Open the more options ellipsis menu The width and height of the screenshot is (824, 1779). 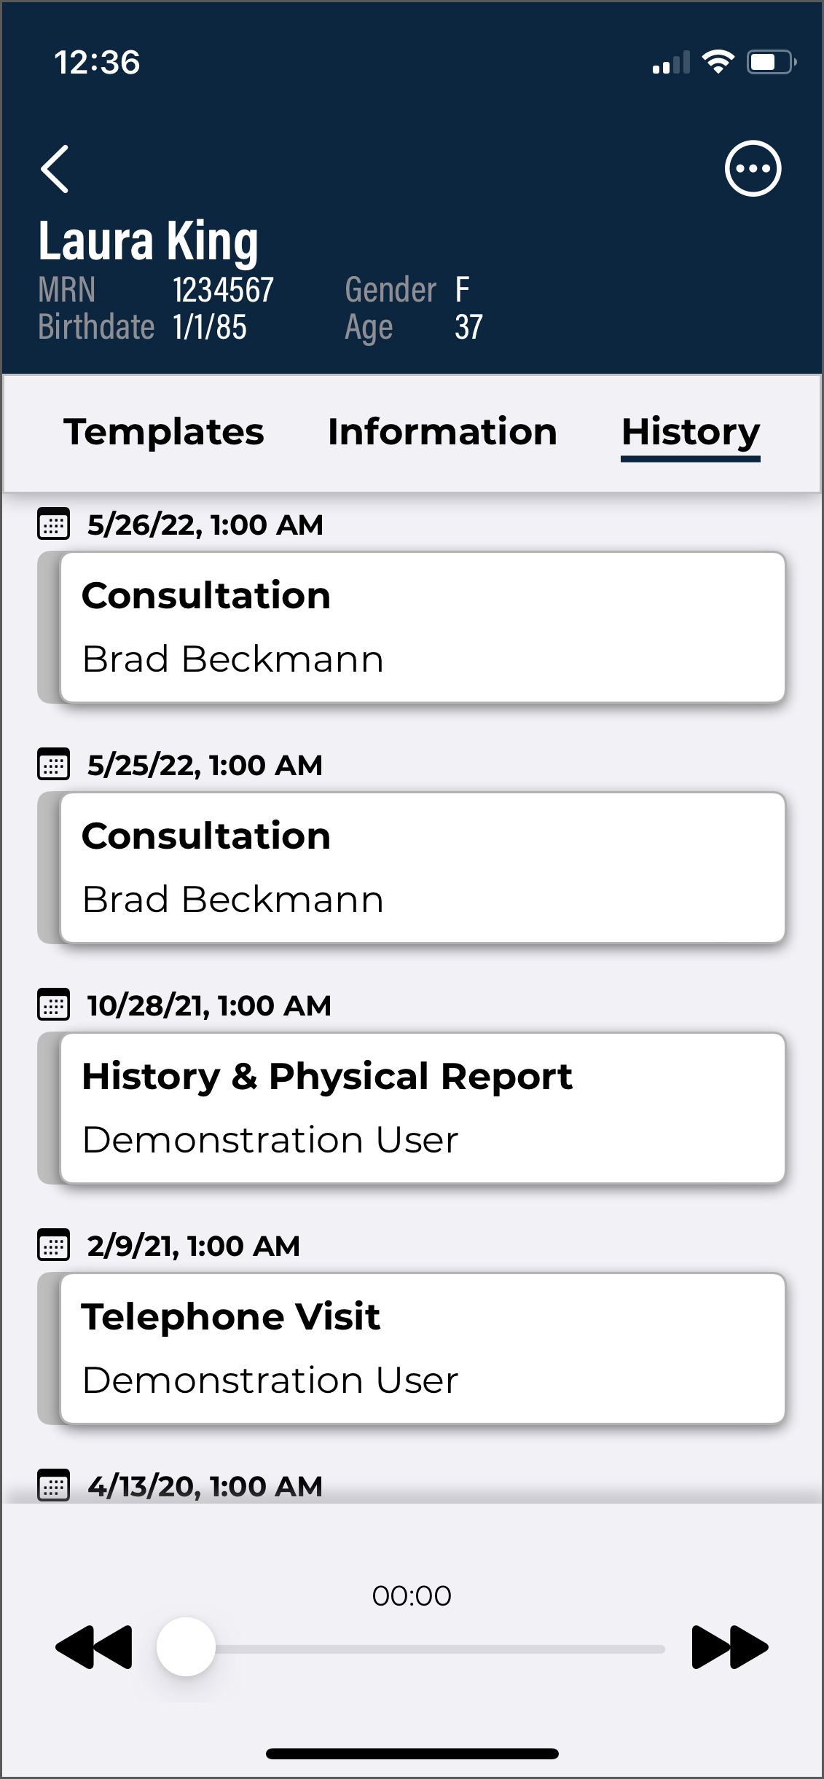click(753, 169)
